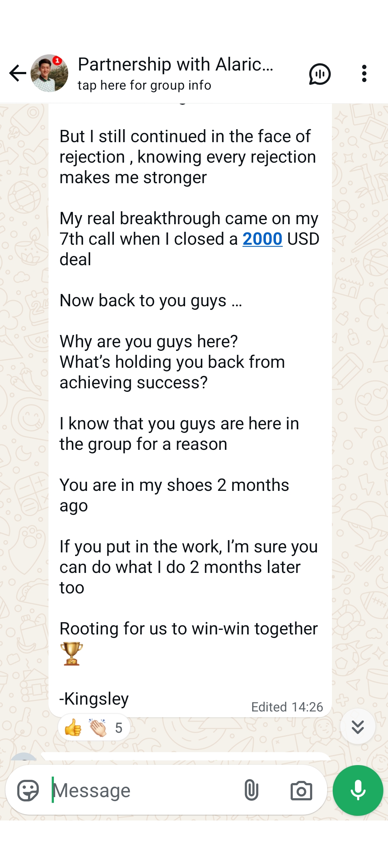Open the camera from message bar
The width and height of the screenshot is (388, 868).
[x=301, y=790]
